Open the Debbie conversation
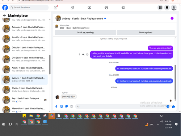The height and width of the screenshot is (136, 181). [x=24, y=49]
